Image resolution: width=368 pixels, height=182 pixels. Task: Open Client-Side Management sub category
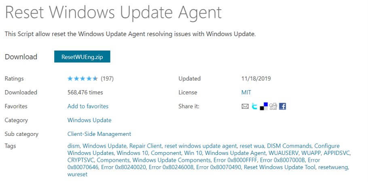99,134
